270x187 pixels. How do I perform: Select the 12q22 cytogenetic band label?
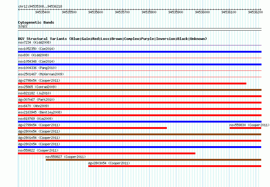(x=23, y=26)
